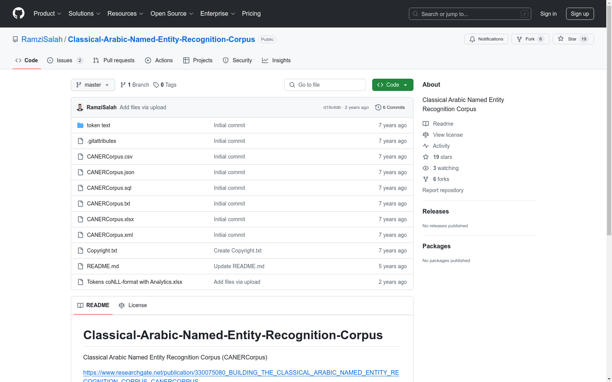Screen dimensions: 612x382
Task: Open the Packages heading link
Action: [x=436, y=246]
